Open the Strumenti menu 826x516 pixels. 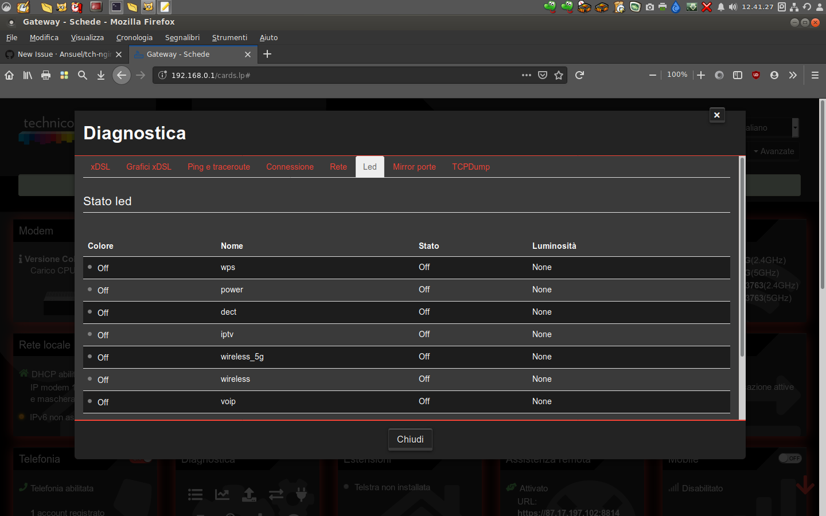pyautogui.click(x=229, y=37)
